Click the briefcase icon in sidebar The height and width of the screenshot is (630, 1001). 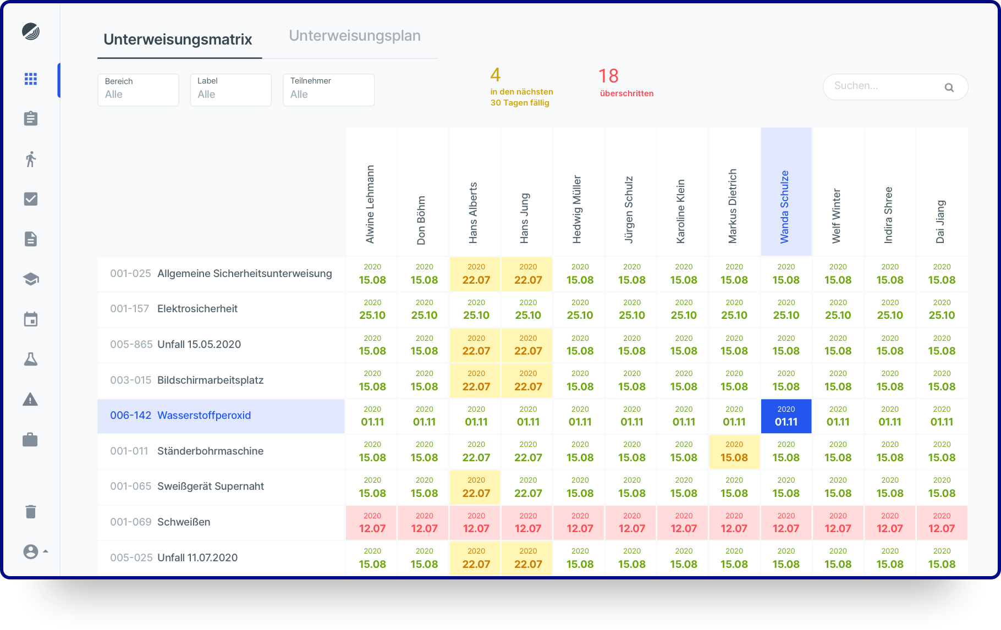pos(31,440)
